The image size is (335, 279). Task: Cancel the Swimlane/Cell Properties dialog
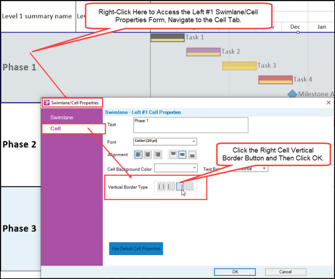click(285, 272)
